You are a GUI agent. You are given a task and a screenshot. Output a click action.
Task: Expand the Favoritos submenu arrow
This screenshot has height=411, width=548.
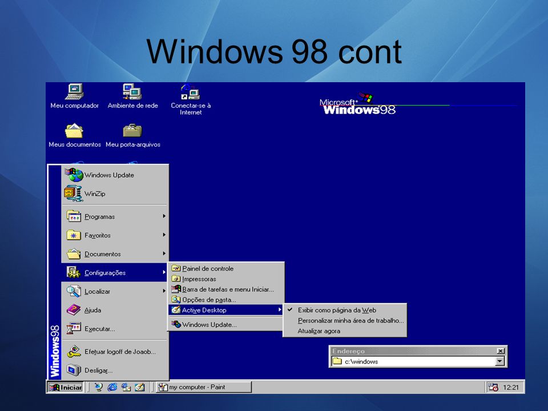tap(164, 235)
